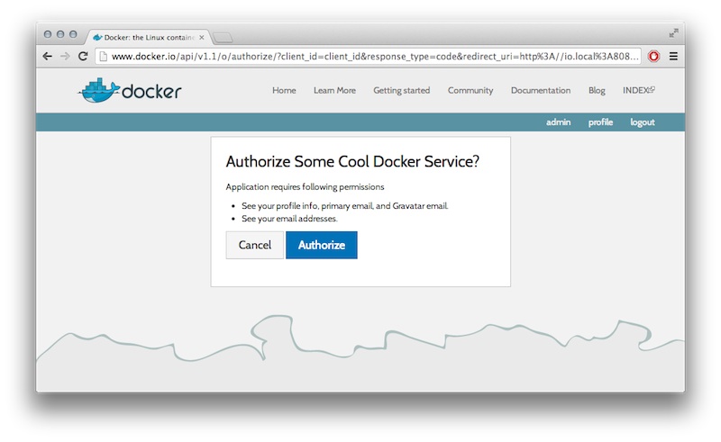Open the Chrome hamburger menu
The height and width of the screenshot is (442, 721).
[x=673, y=56]
